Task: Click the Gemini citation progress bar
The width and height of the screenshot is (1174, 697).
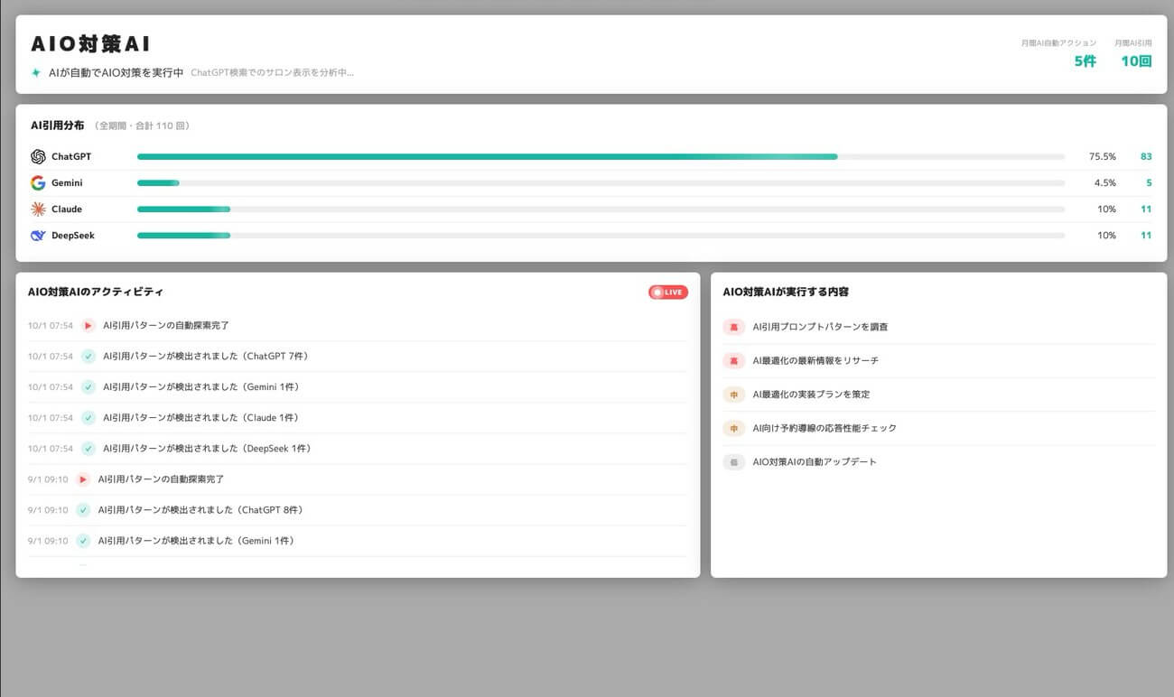Action: click(601, 182)
